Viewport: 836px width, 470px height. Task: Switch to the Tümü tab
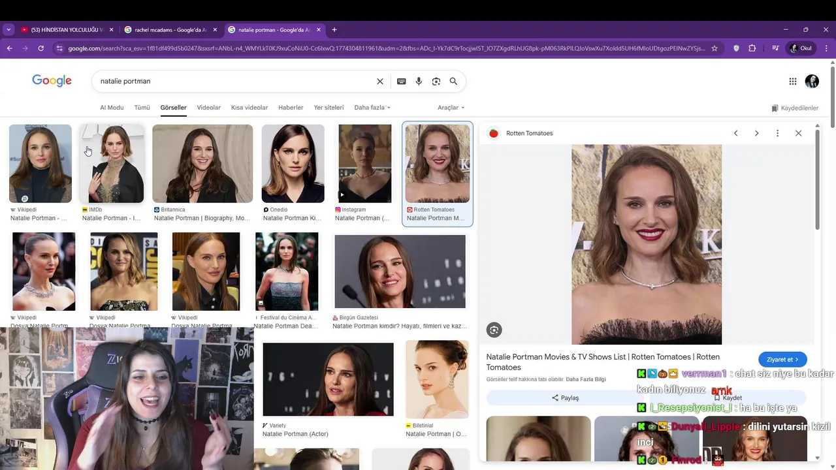pyautogui.click(x=142, y=108)
